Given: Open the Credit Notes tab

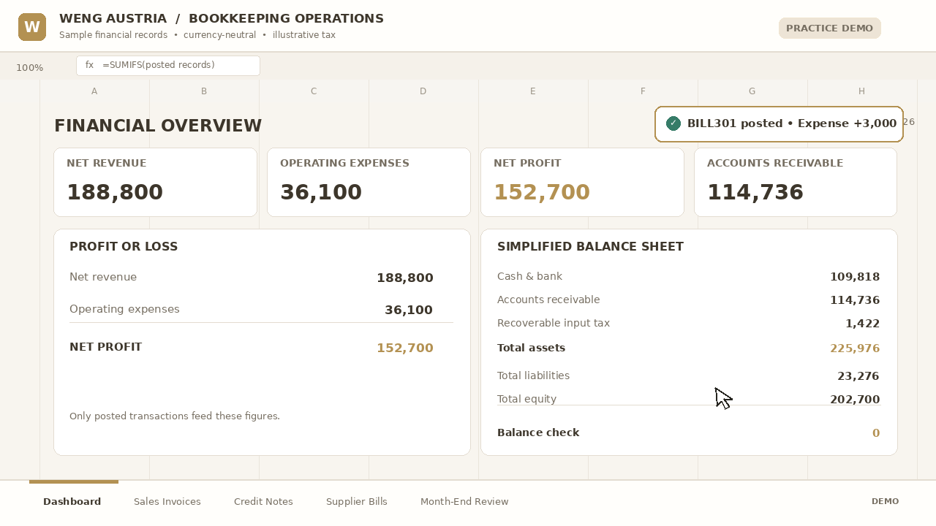Looking at the screenshot, I should [x=263, y=502].
